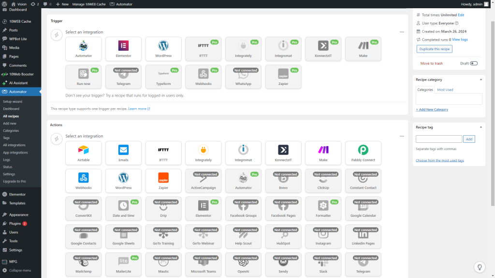Click Move to trash link
495x278 pixels.
pos(431,63)
